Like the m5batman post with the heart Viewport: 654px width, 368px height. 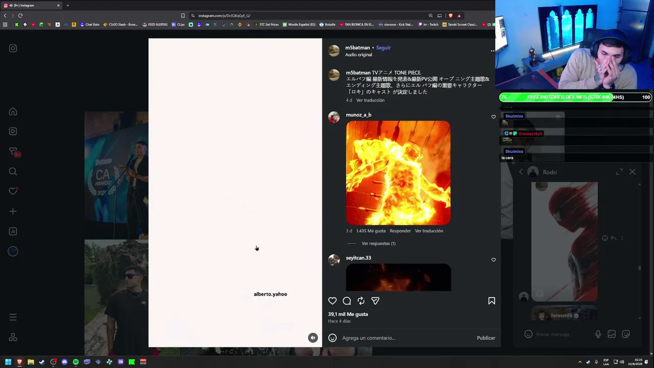point(333,301)
